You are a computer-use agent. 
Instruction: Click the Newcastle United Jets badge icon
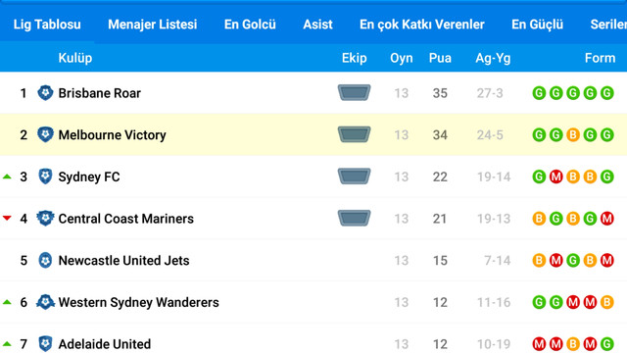tap(45, 260)
